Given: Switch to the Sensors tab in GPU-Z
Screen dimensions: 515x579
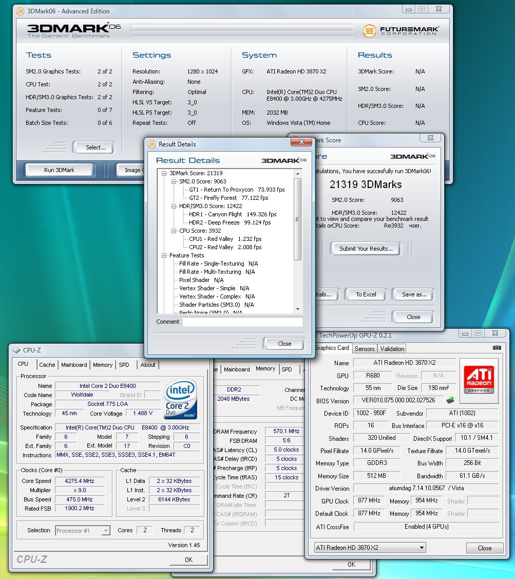Looking at the screenshot, I should (365, 348).
